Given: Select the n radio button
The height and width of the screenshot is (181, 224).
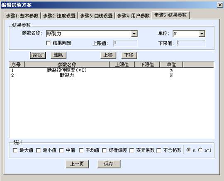Looking at the screenshot, I should pos(189,150).
